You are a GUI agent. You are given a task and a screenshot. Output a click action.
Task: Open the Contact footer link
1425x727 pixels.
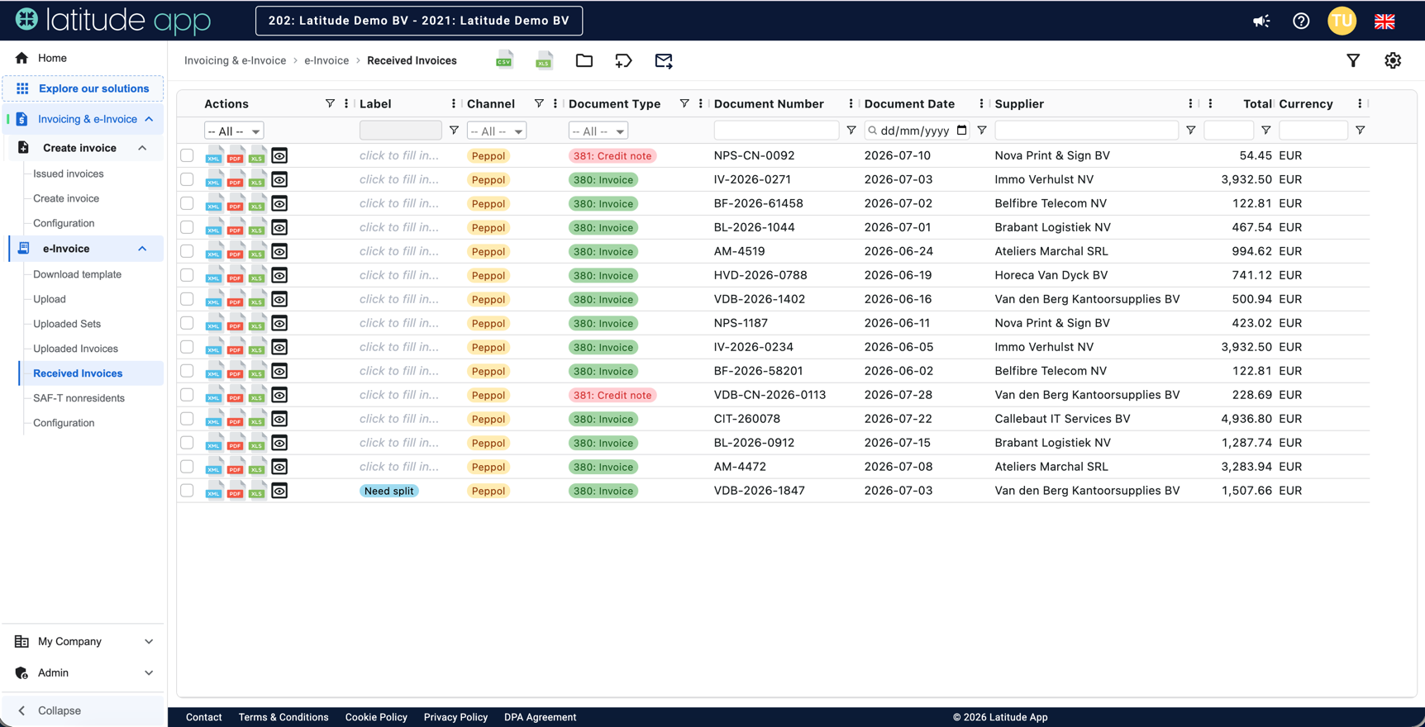tap(204, 717)
